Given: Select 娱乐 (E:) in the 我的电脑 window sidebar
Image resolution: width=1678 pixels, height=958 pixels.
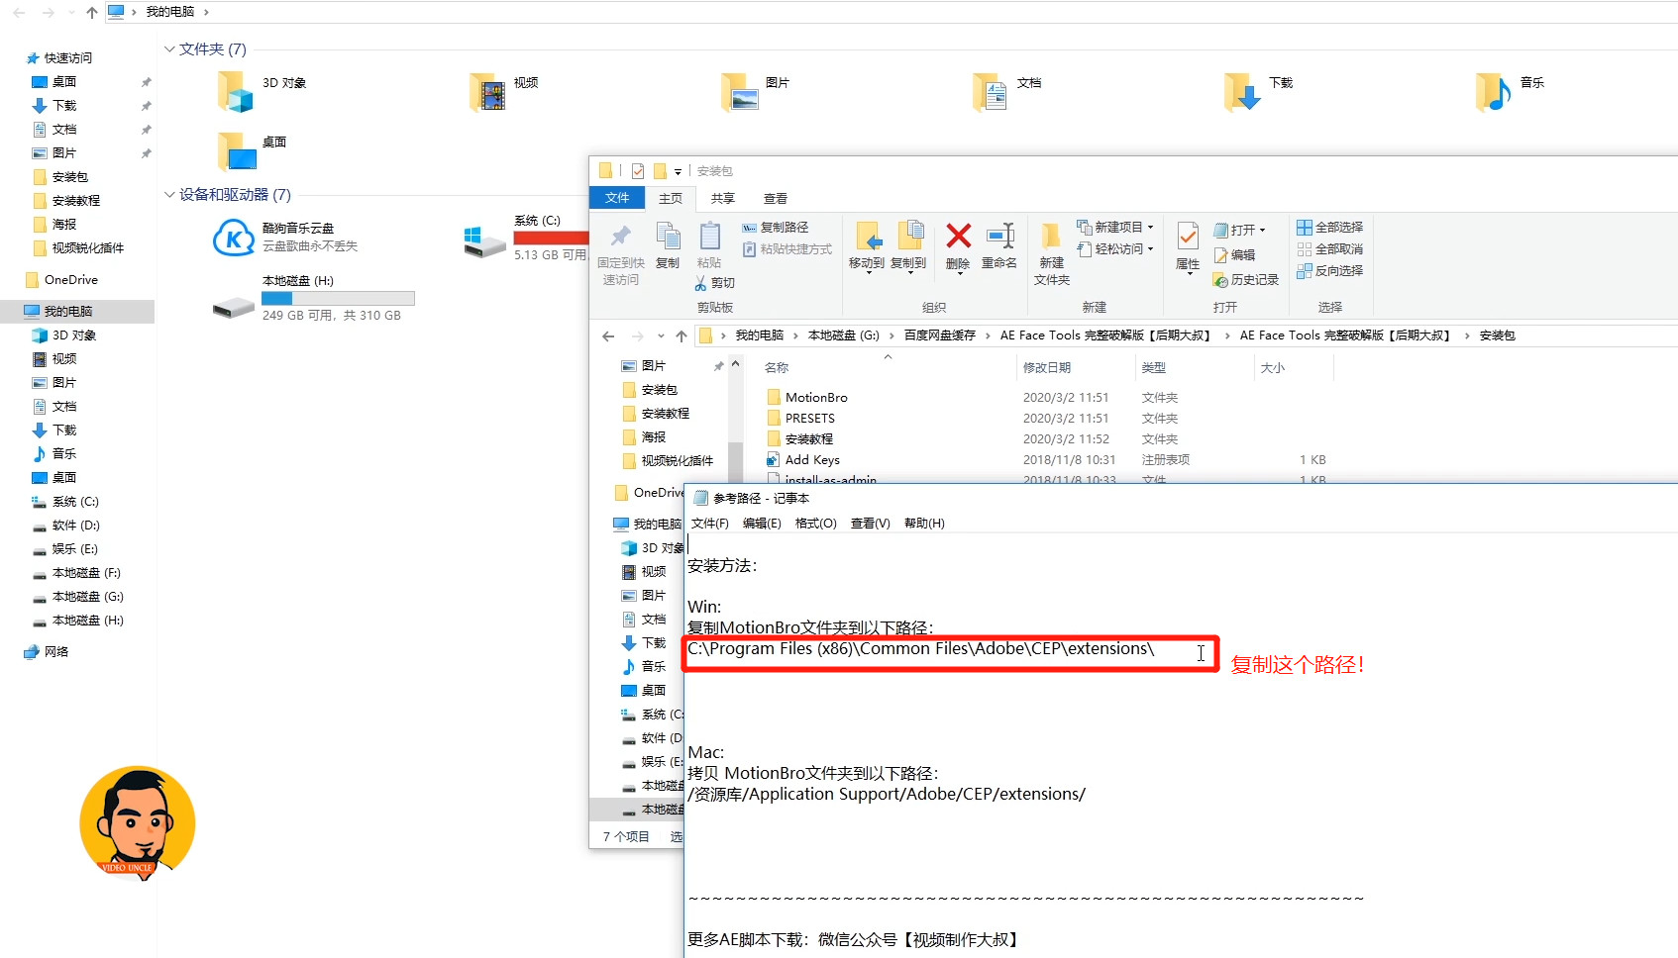Looking at the screenshot, I should coord(75,549).
